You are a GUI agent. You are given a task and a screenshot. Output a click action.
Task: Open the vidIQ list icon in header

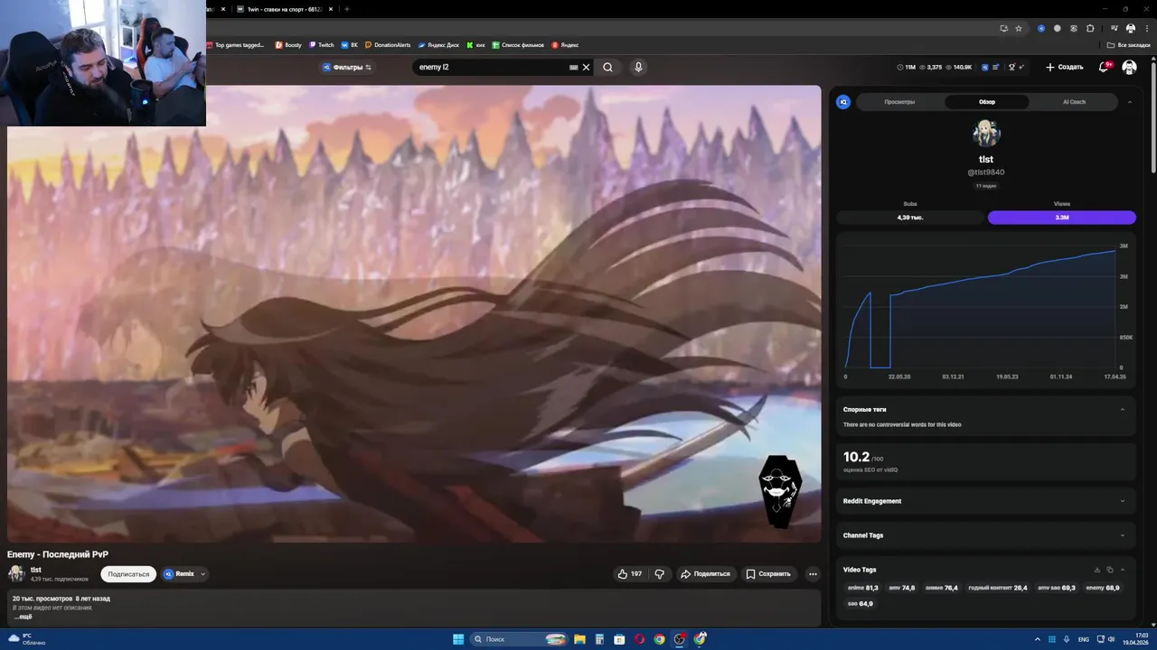(997, 67)
